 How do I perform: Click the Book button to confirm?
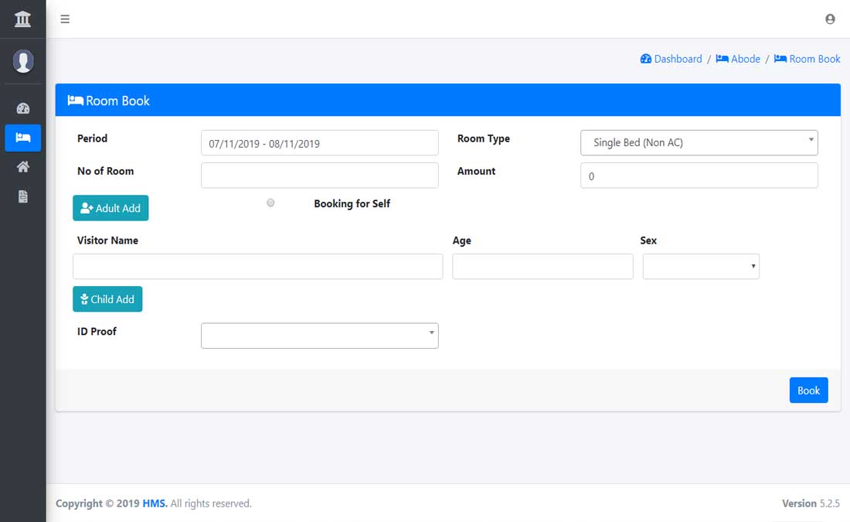click(x=808, y=390)
